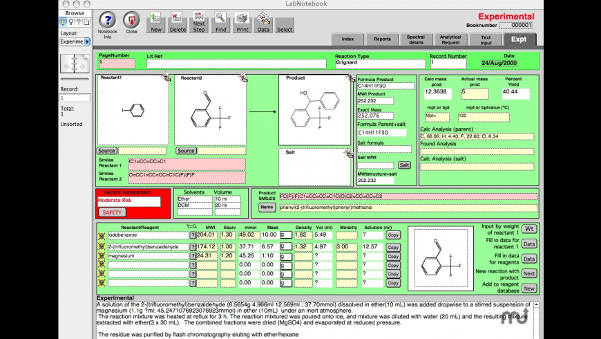
Task: Click the question mark button next to magnesium
Action: click(193, 255)
